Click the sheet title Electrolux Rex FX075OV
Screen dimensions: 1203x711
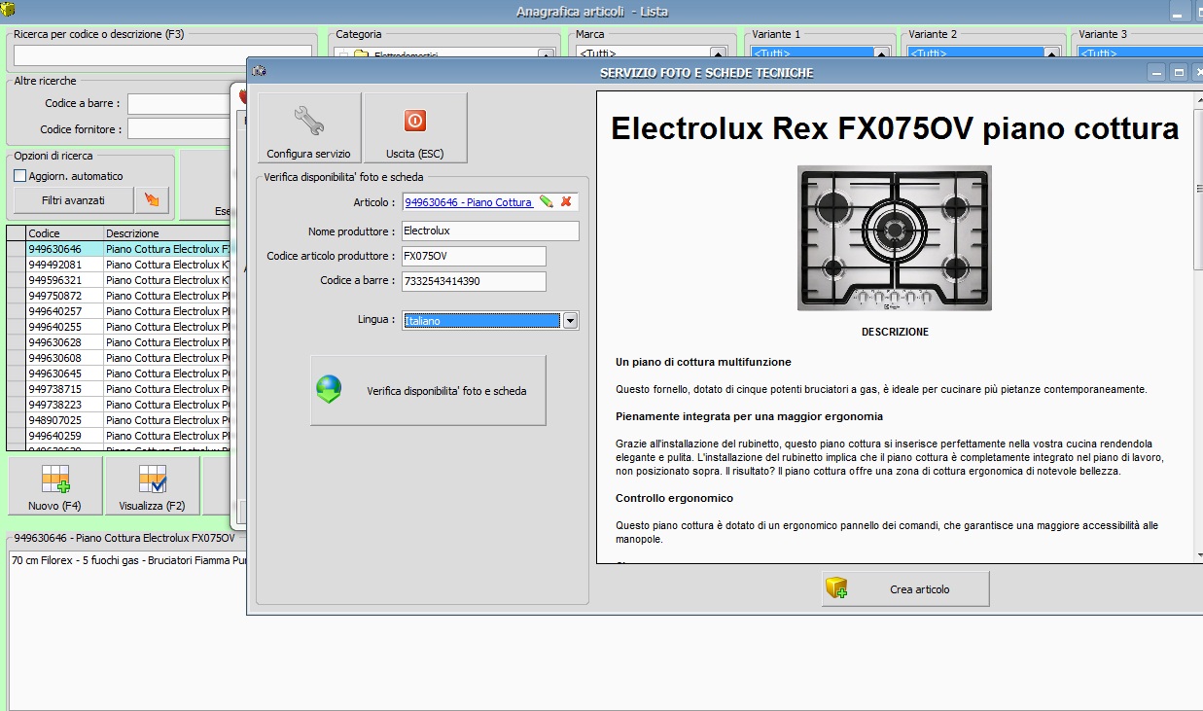[895, 128]
